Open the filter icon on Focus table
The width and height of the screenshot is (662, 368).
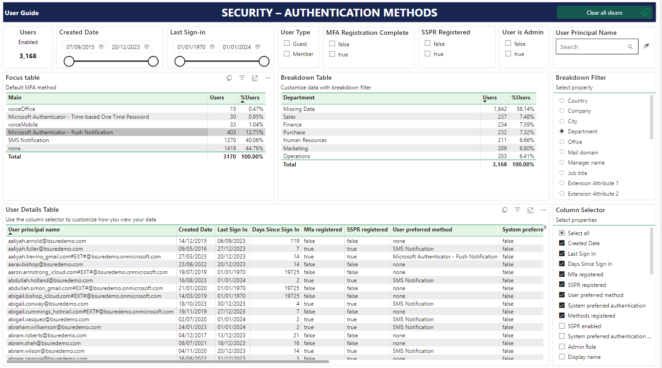point(242,78)
